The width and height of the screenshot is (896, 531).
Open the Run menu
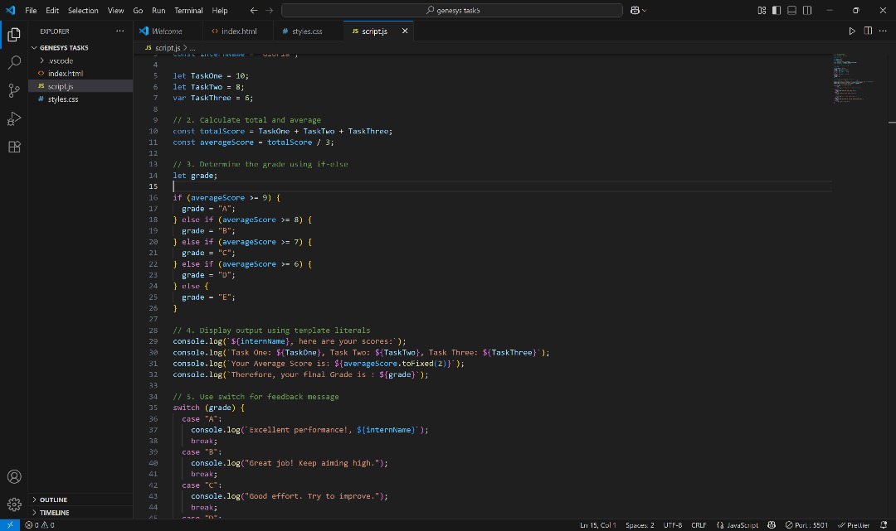(158, 10)
